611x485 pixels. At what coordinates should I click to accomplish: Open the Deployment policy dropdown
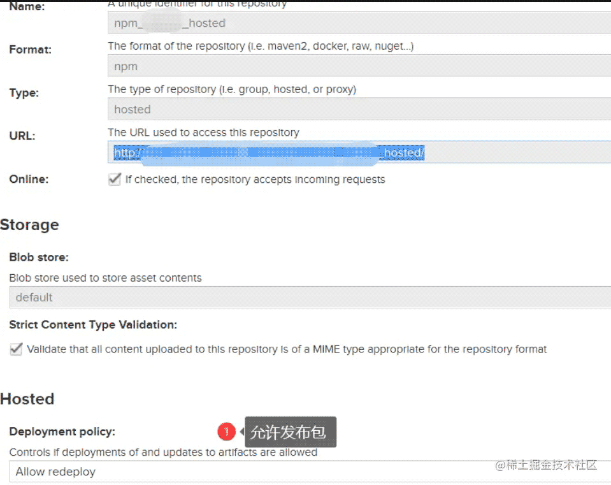click(x=310, y=472)
